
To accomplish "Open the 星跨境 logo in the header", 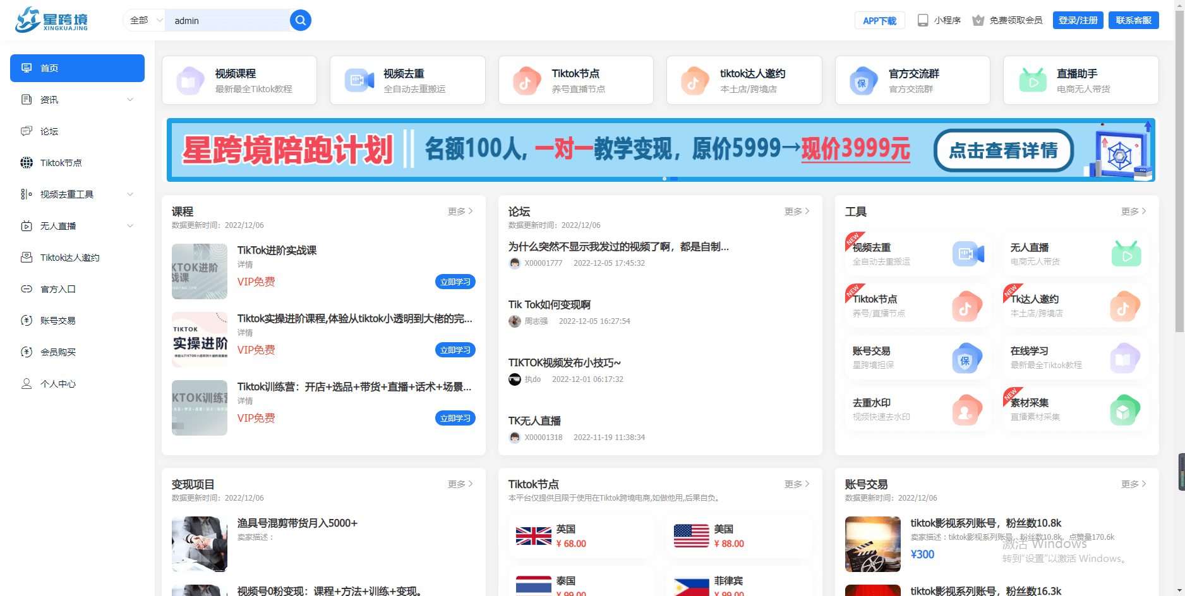I will click(x=52, y=20).
